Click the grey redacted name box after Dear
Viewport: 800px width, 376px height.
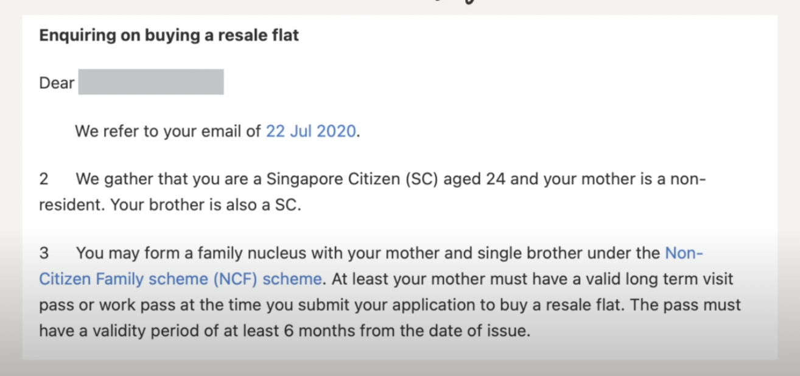pos(151,82)
